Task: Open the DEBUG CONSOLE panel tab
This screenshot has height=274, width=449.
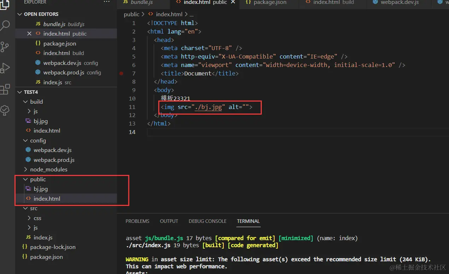Action: pos(207,221)
